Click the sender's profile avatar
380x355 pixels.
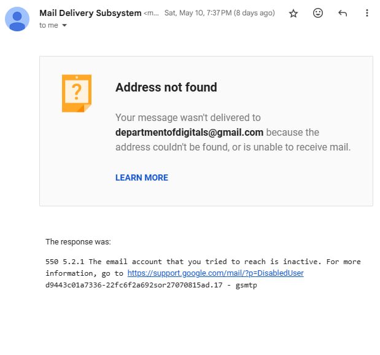[17, 19]
